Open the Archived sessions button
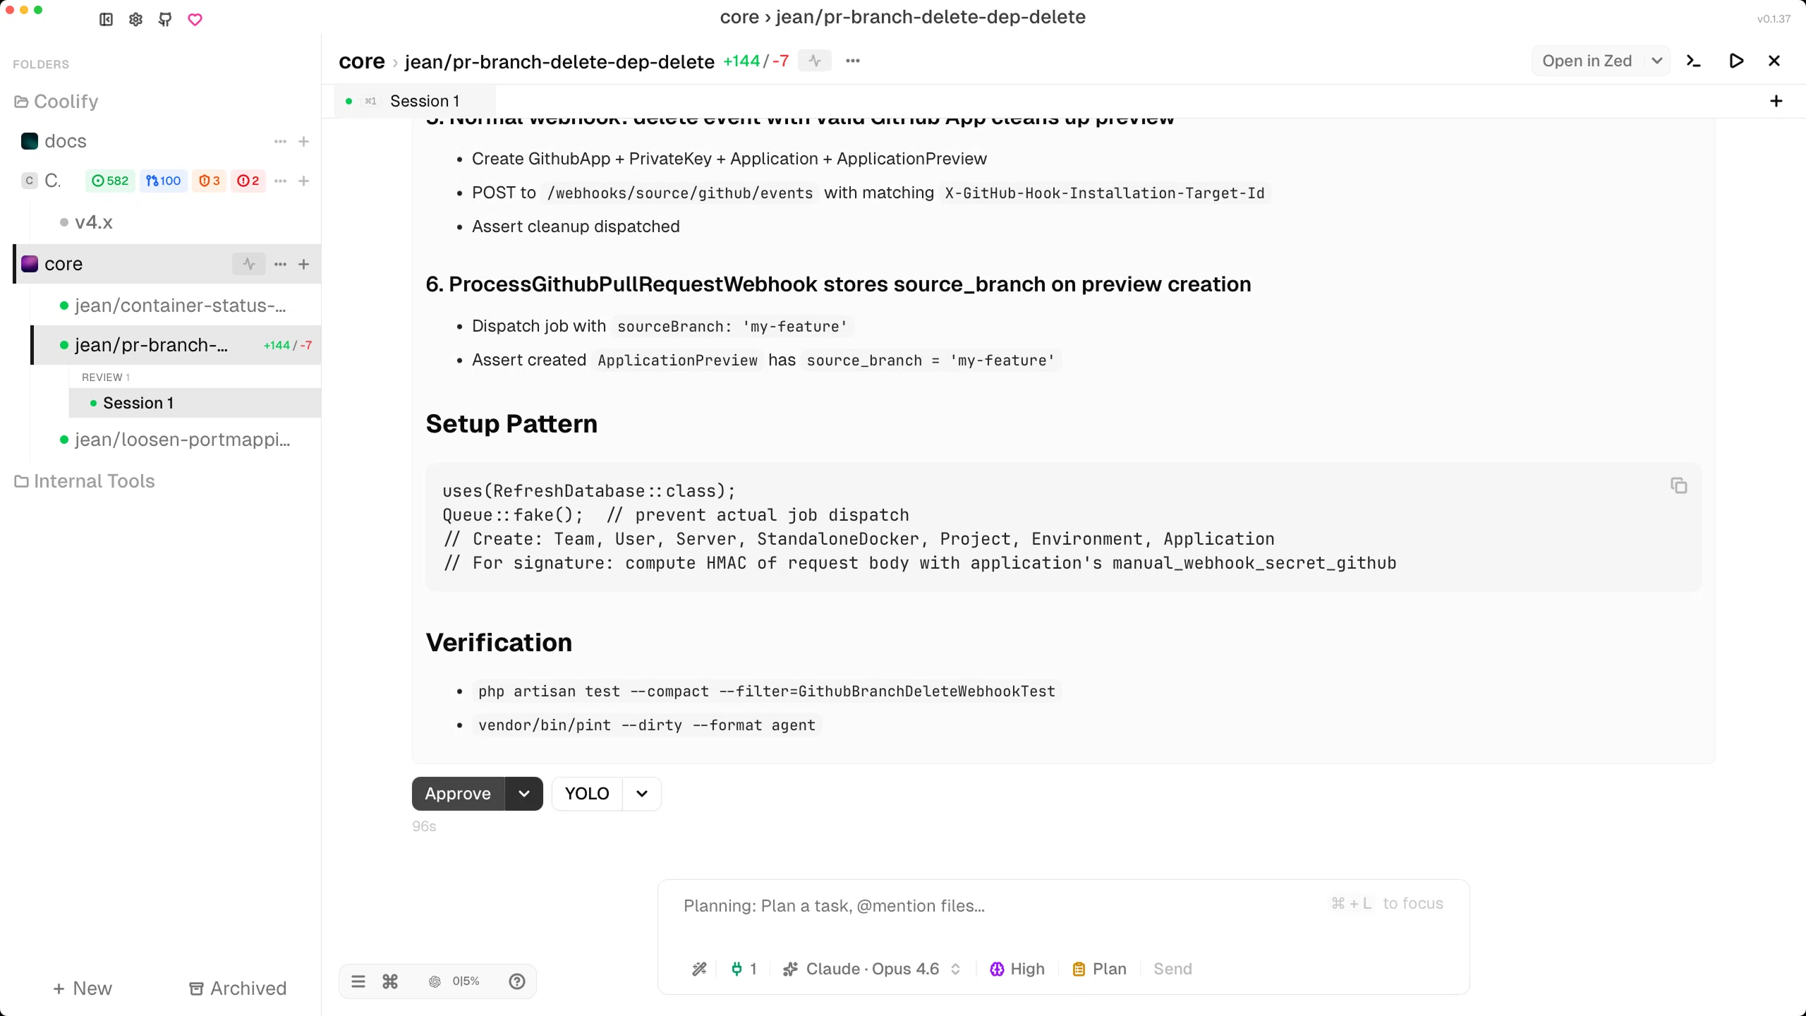This screenshot has width=1806, height=1016. [238, 988]
